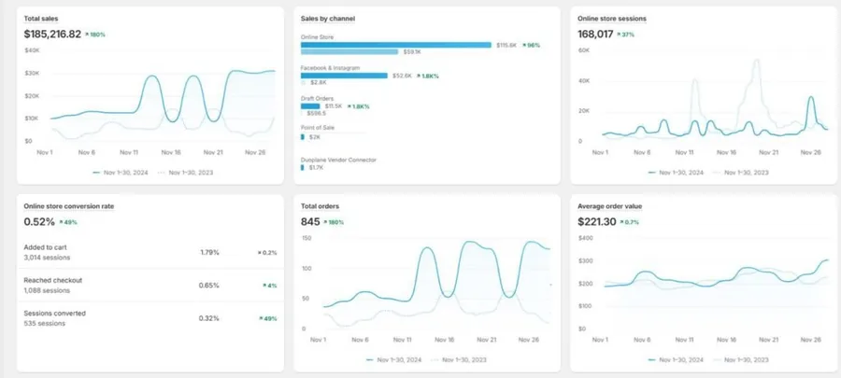This screenshot has width=841, height=378.
Task: Toggle Nov 1–30, 2023 legend in Online store sessions chart
Action: click(x=741, y=173)
